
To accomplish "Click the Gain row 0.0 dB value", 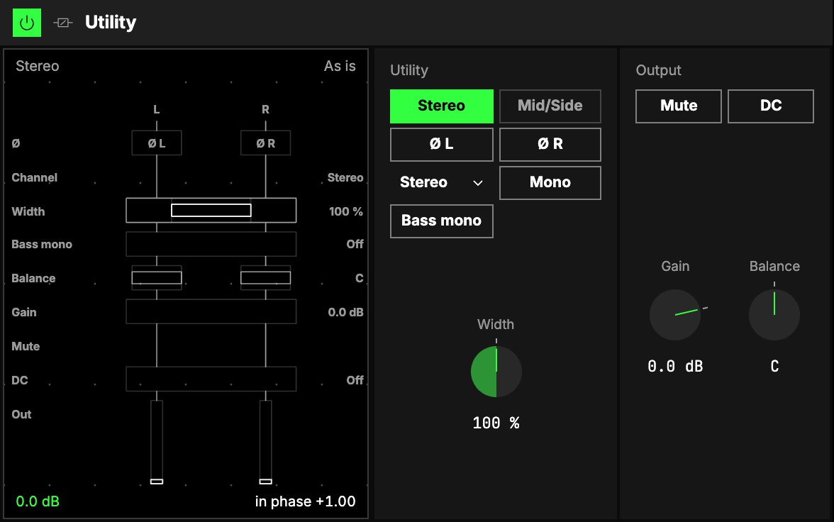I will 346,312.
